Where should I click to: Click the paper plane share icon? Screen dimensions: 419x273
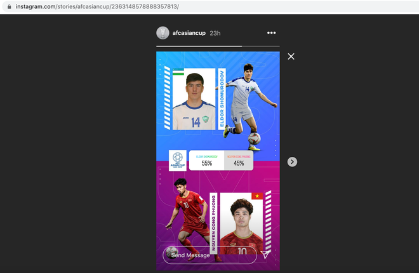click(265, 255)
